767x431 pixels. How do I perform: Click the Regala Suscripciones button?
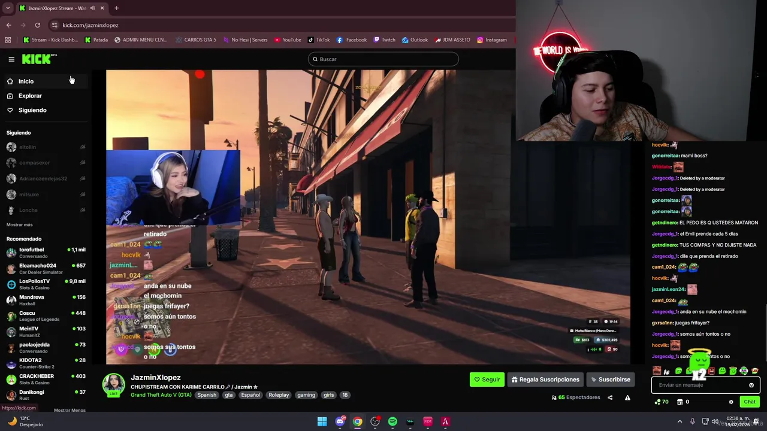coord(545,380)
